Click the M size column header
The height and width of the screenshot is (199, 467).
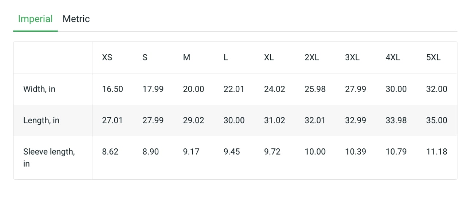pyautogui.click(x=186, y=57)
